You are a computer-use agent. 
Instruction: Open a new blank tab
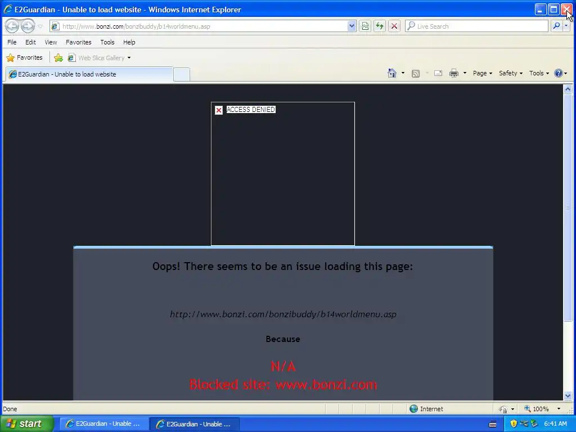(x=182, y=75)
